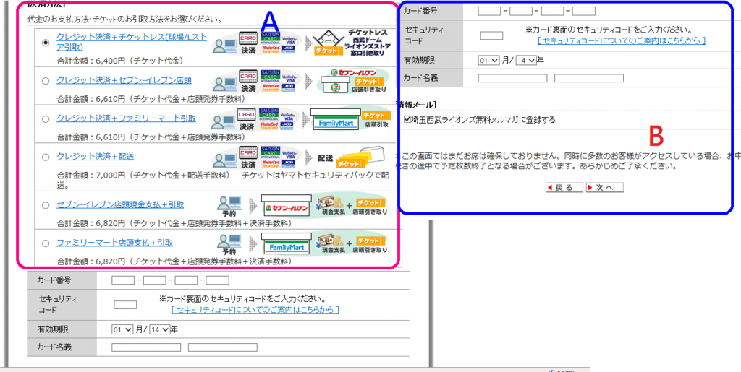The image size is (741, 372).
Task: Click last カード番号 field in upper-right form
Action: 584,11
